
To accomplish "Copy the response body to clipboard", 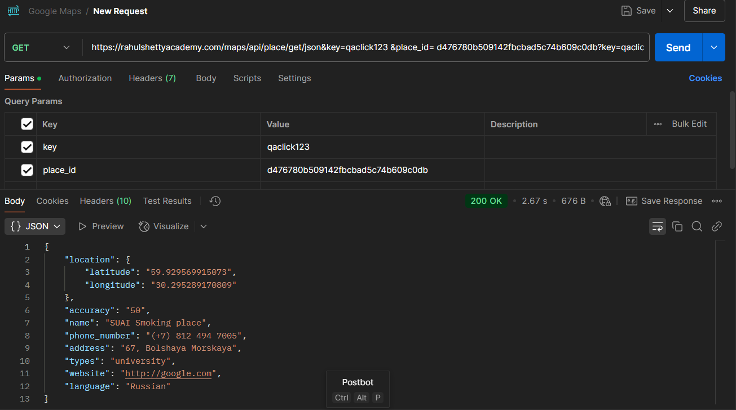I will click(x=677, y=226).
